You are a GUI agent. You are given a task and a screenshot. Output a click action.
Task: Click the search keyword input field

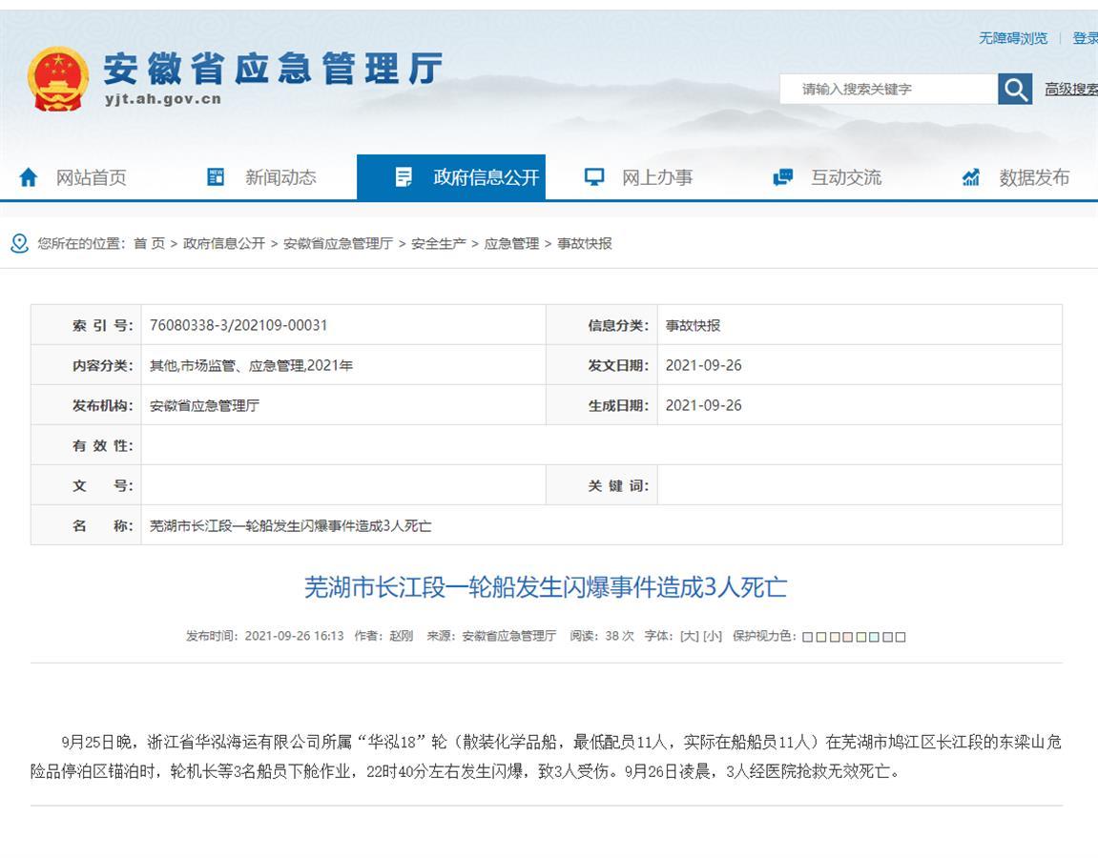(887, 90)
